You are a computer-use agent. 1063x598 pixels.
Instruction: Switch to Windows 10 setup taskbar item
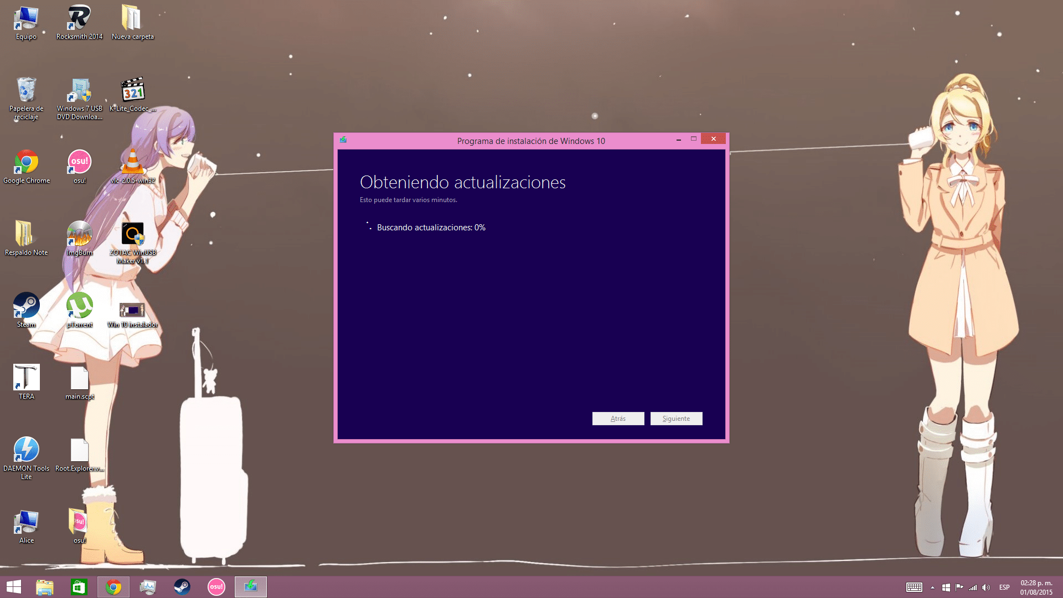coord(251,587)
